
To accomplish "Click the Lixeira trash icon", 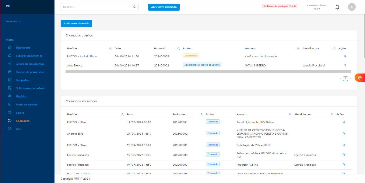I will [x=10, y=113].
